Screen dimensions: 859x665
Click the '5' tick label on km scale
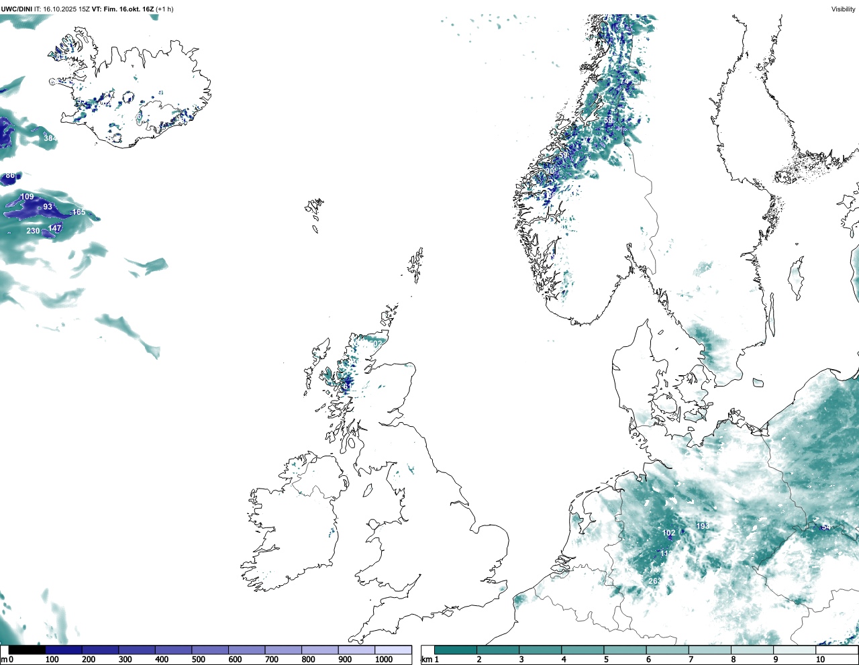click(606, 660)
